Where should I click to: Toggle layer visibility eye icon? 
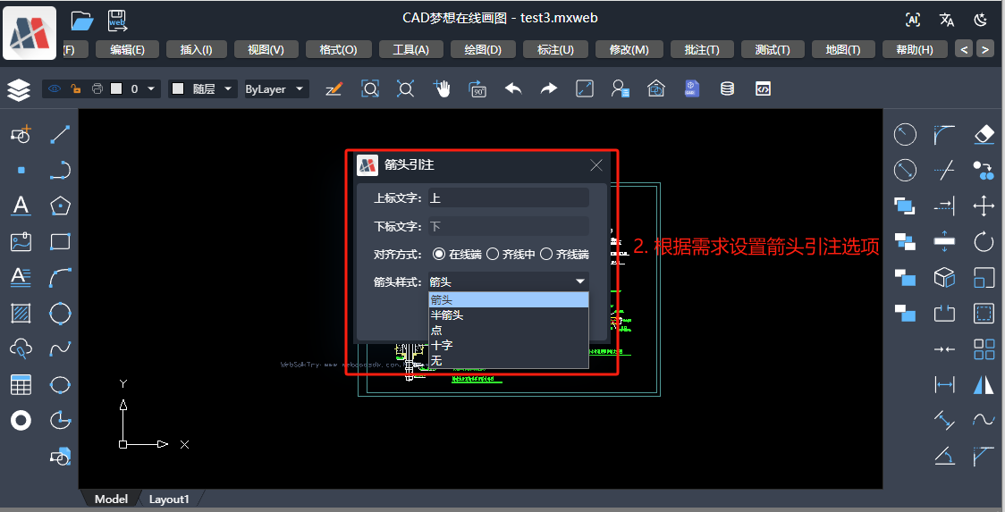pyautogui.click(x=55, y=88)
